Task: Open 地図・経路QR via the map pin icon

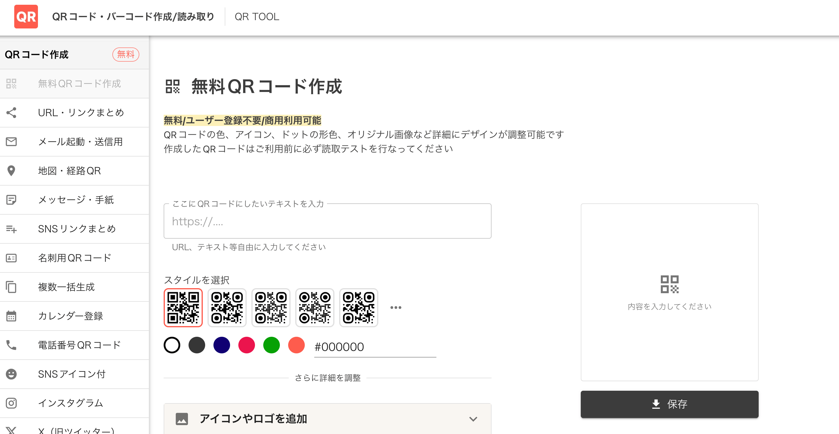Action: 11,170
